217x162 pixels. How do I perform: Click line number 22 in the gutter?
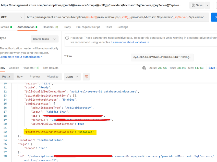tap(5, 132)
